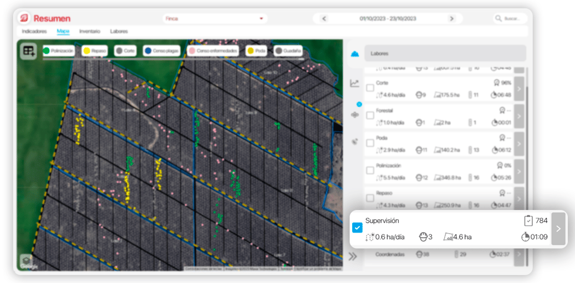The image size is (575, 283).
Task: Click the Corte clock duration icon
Action: pyautogui.click(x=493, y=95)
